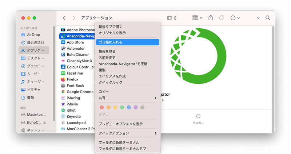The width and height of the screenshot is (291, 154).
Task: Select the Keynote icon
Action: tap(63, 116)
